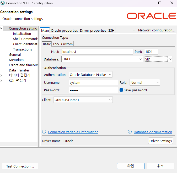Click the Port field showing 1521

tap(151, 52)
